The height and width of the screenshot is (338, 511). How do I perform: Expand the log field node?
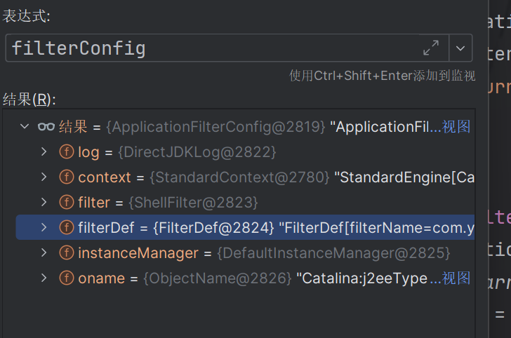coord(44,152)
